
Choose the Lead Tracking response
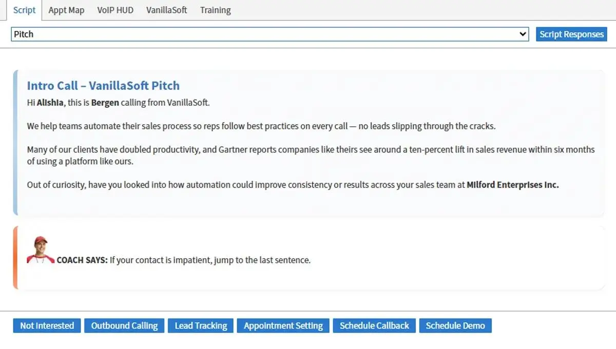pyautogui.click(x=201, y=325)
